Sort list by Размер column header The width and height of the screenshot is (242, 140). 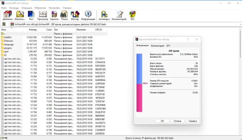30,30
